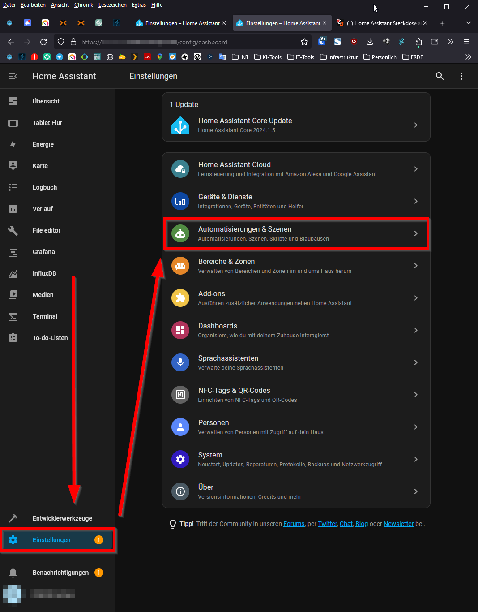Click the Automatisierungen & Szenen robot icon

click(180, 233)
